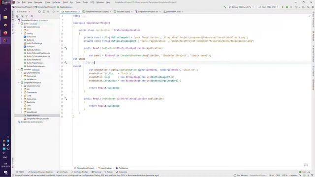Image resolution: width=315 pixels, height=177 pixels.
Task: Close the Application.cs editor tab
Action: coord(79,12)
